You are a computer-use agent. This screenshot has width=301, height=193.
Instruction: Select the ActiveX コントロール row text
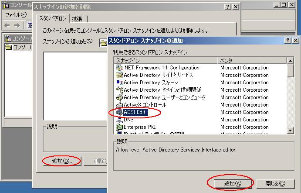[x=145, y=105]
